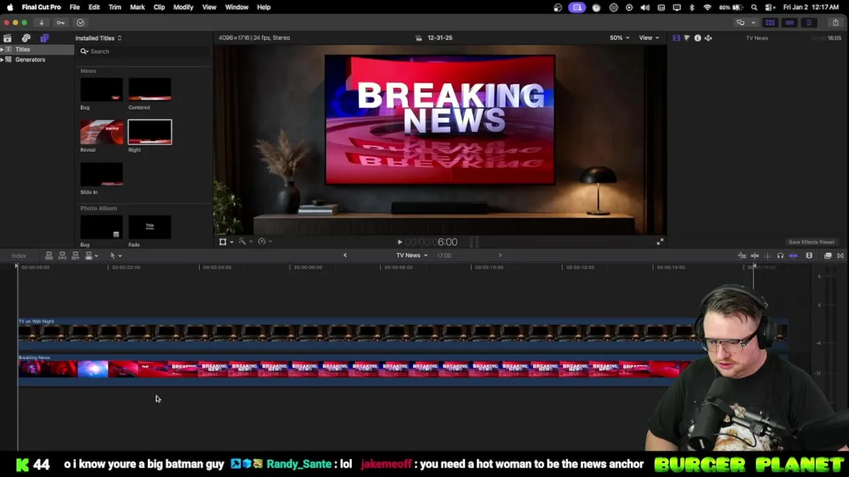Screen dimensions: 849x477
Task: Open the Keyword Editor key icon
Action: [x=60, y=23]
